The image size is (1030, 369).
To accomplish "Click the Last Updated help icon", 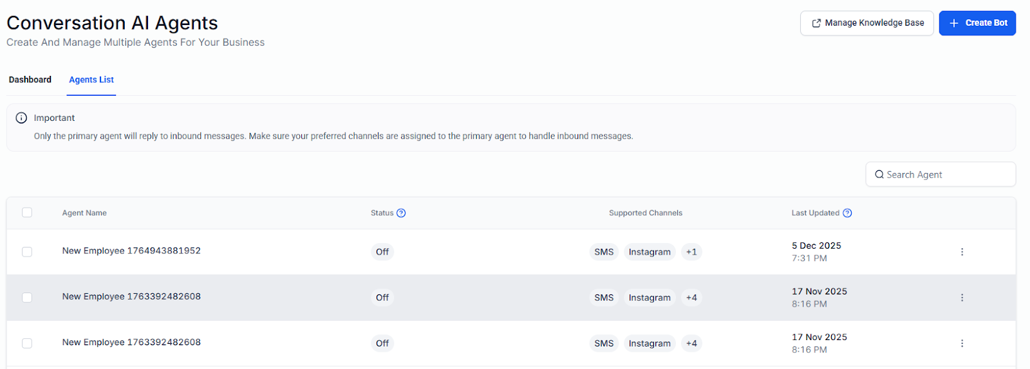I will tap(847, 213).
